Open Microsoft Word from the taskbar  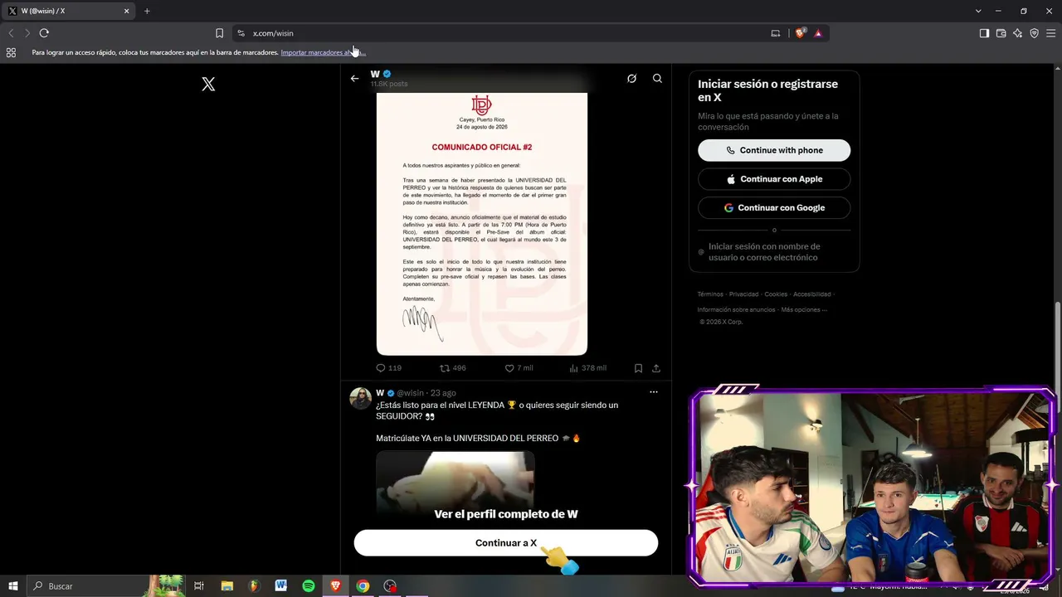(x=281, y=586)
